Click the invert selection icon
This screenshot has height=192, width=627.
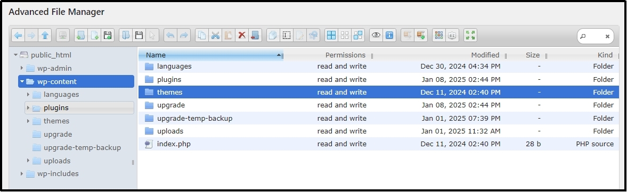coord(357,35)
